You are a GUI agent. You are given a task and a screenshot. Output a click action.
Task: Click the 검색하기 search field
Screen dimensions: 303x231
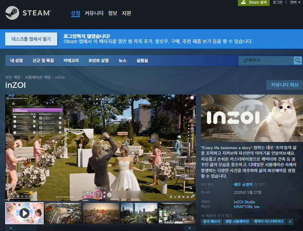266,61
